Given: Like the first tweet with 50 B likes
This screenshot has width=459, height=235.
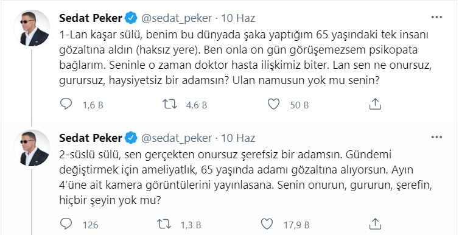Looking at the screenshot, I should click(x=274, y=104).
